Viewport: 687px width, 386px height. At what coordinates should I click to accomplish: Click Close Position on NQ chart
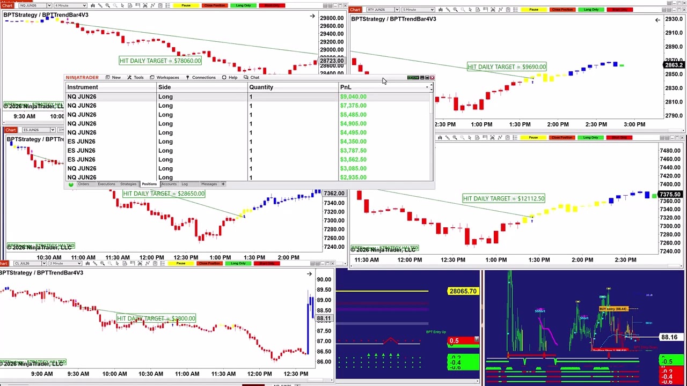[215, 5]
